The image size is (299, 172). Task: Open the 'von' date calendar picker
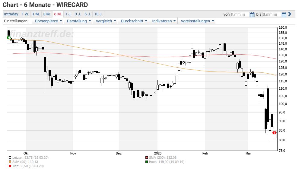tap(252, 15)
